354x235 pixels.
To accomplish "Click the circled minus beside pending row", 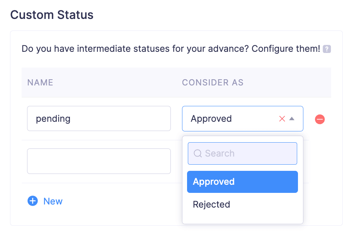I will [x=320, y=119].
